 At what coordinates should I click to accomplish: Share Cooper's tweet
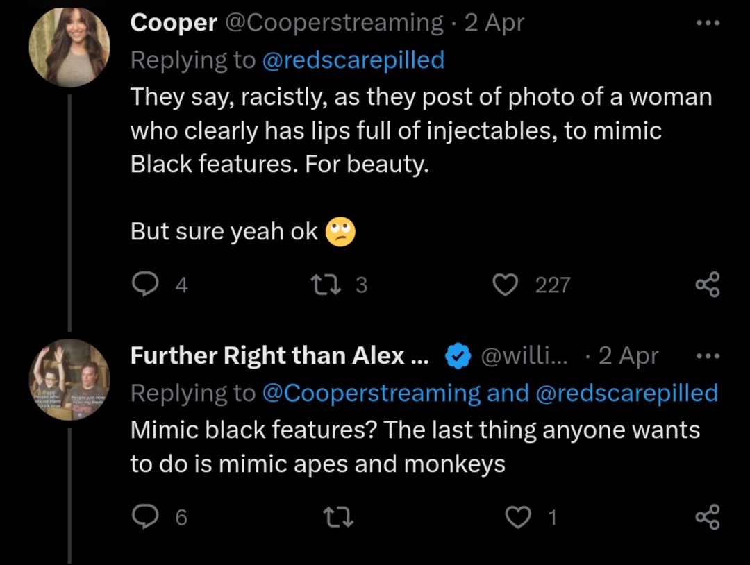point(708,285)
